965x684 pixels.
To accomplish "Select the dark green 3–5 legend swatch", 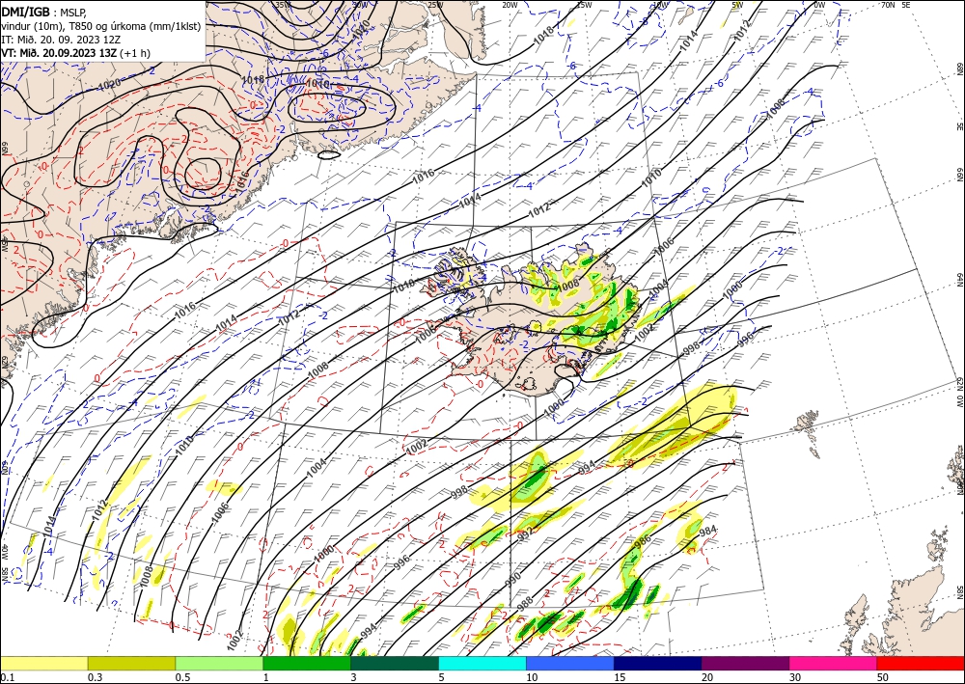I will [x=395, y=663].
